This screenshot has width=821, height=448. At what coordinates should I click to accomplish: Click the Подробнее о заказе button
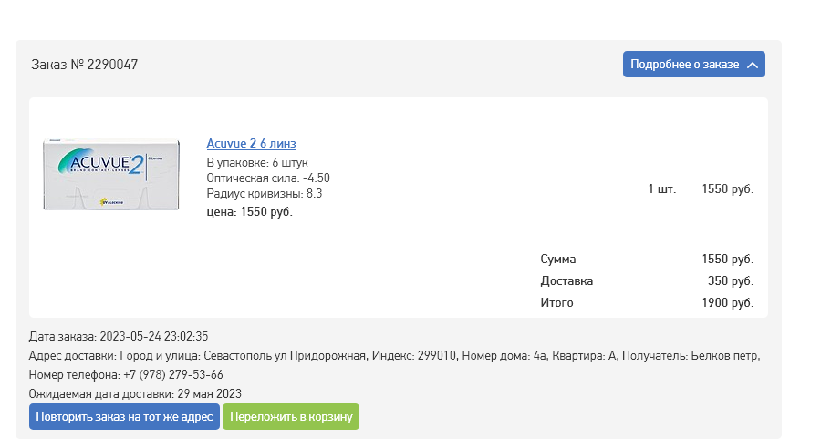[x=684, y=65]
